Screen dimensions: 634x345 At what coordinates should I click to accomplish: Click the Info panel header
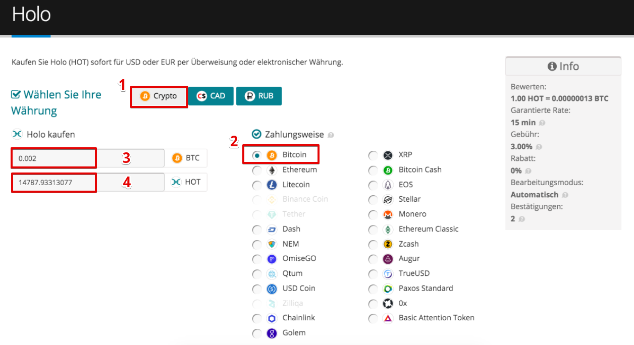(563, 66)
